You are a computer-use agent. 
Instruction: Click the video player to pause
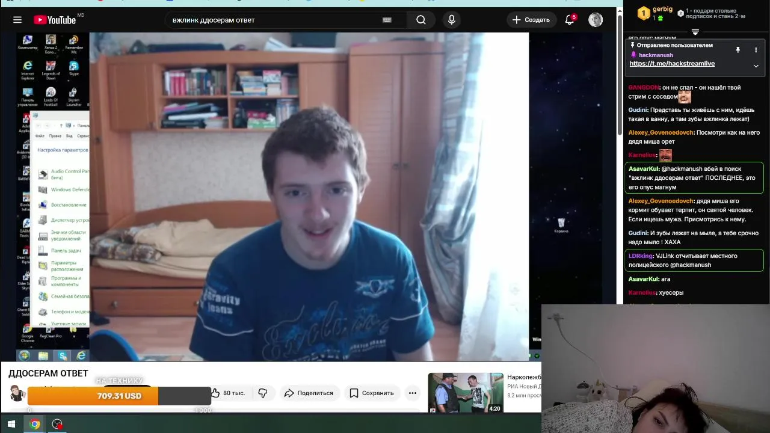pyautogui.click(x=309, y=197)
